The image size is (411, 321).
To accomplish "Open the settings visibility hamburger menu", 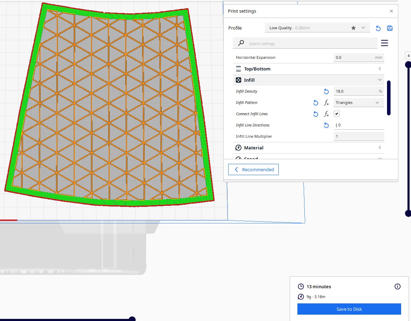I will (385, 43).
